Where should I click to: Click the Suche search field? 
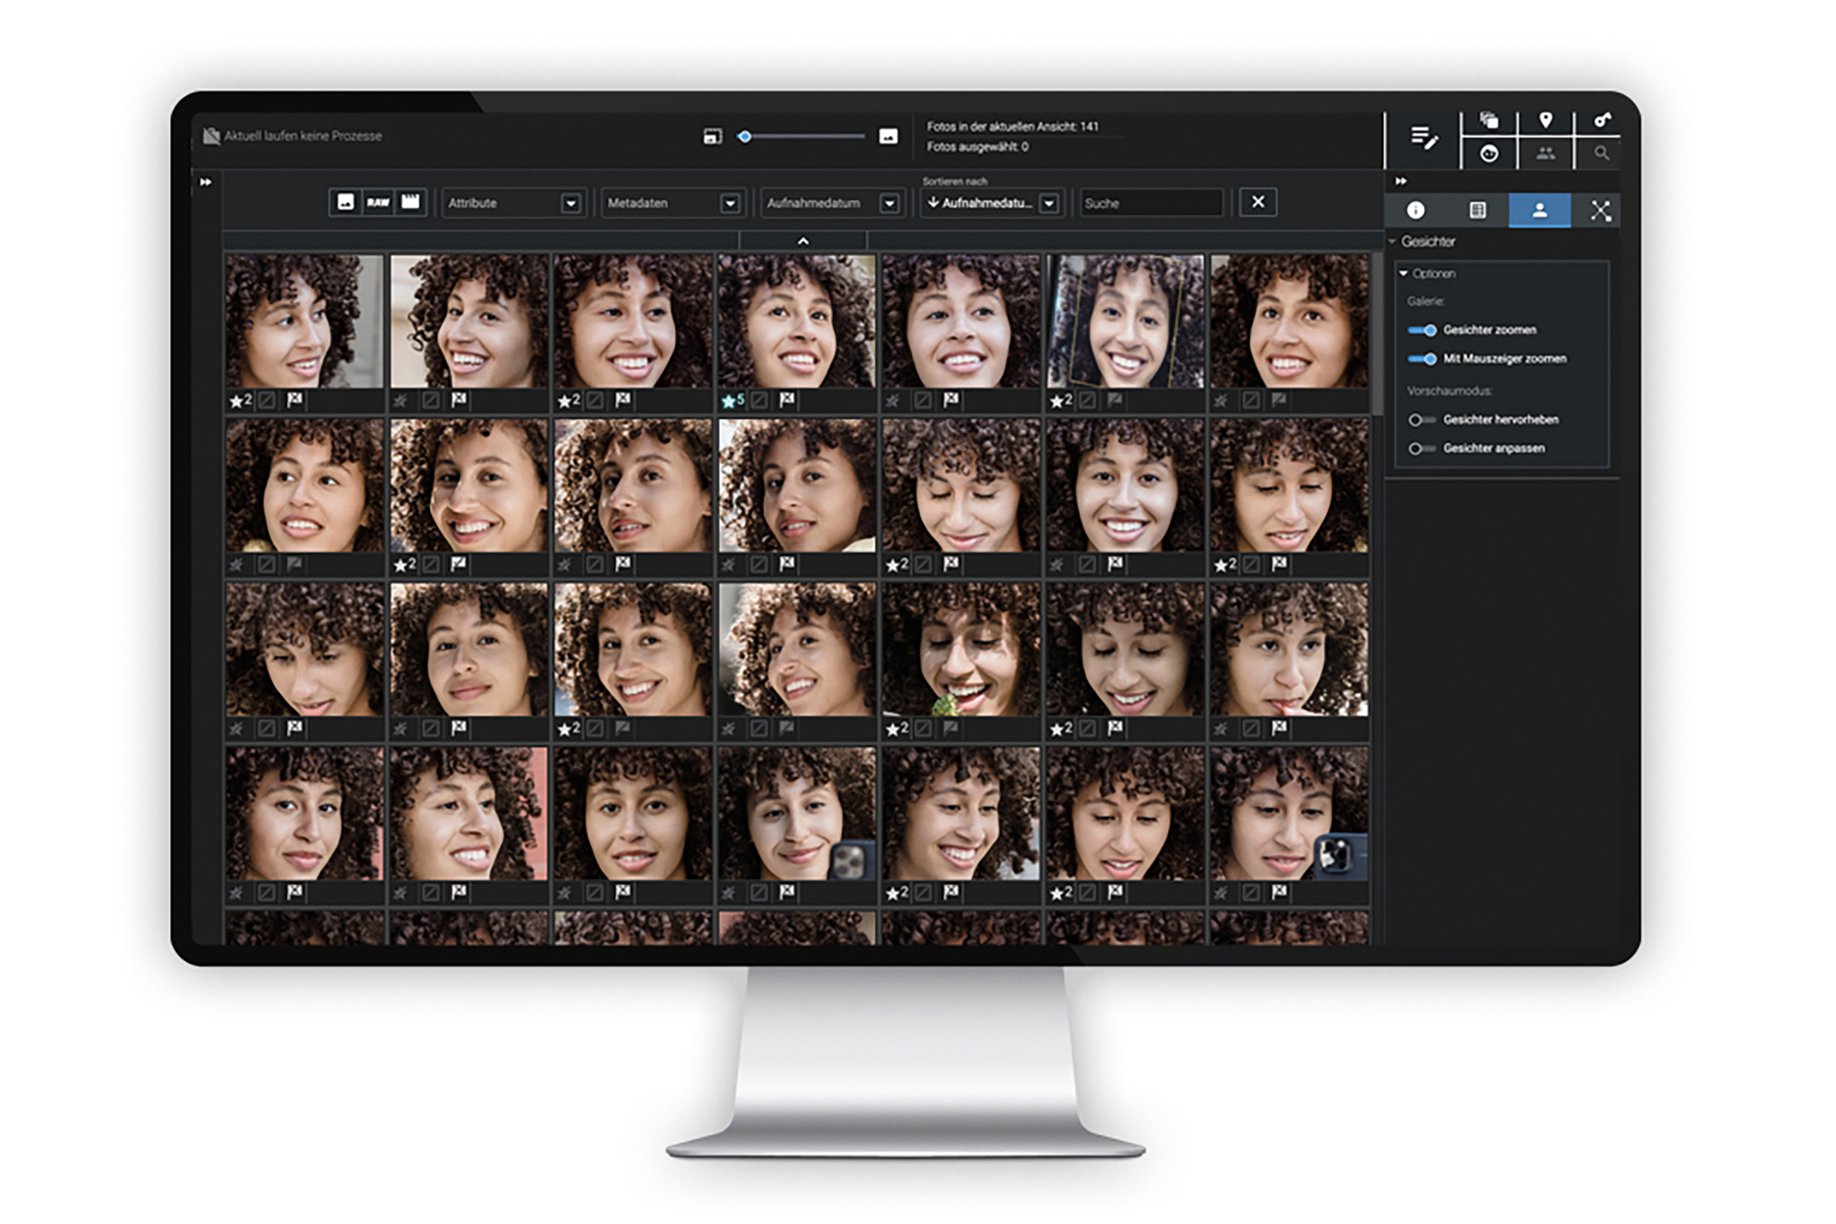coord(1150,204)
